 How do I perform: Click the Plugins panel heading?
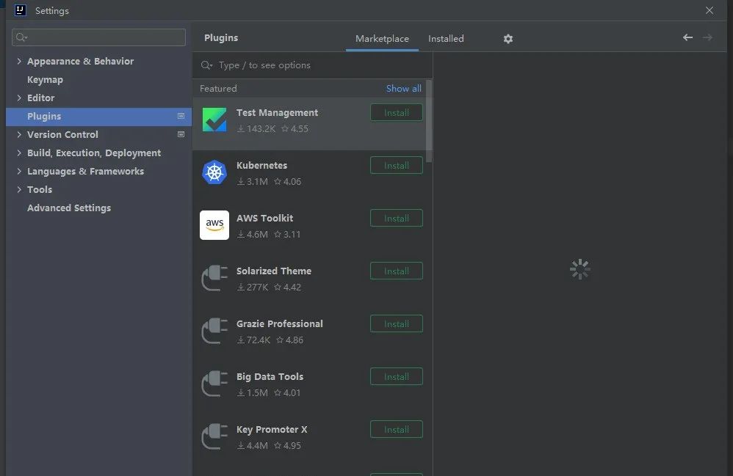(221, 38)
